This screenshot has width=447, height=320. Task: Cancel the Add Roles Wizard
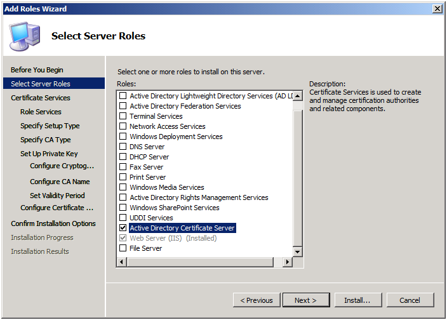pos(410,300)
